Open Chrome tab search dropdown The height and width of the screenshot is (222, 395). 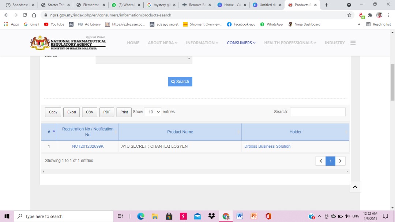(349, 5)
